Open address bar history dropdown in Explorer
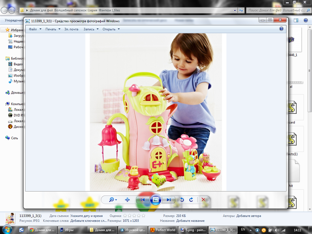This screenshot has width=312, height=234. coord(235,11)
